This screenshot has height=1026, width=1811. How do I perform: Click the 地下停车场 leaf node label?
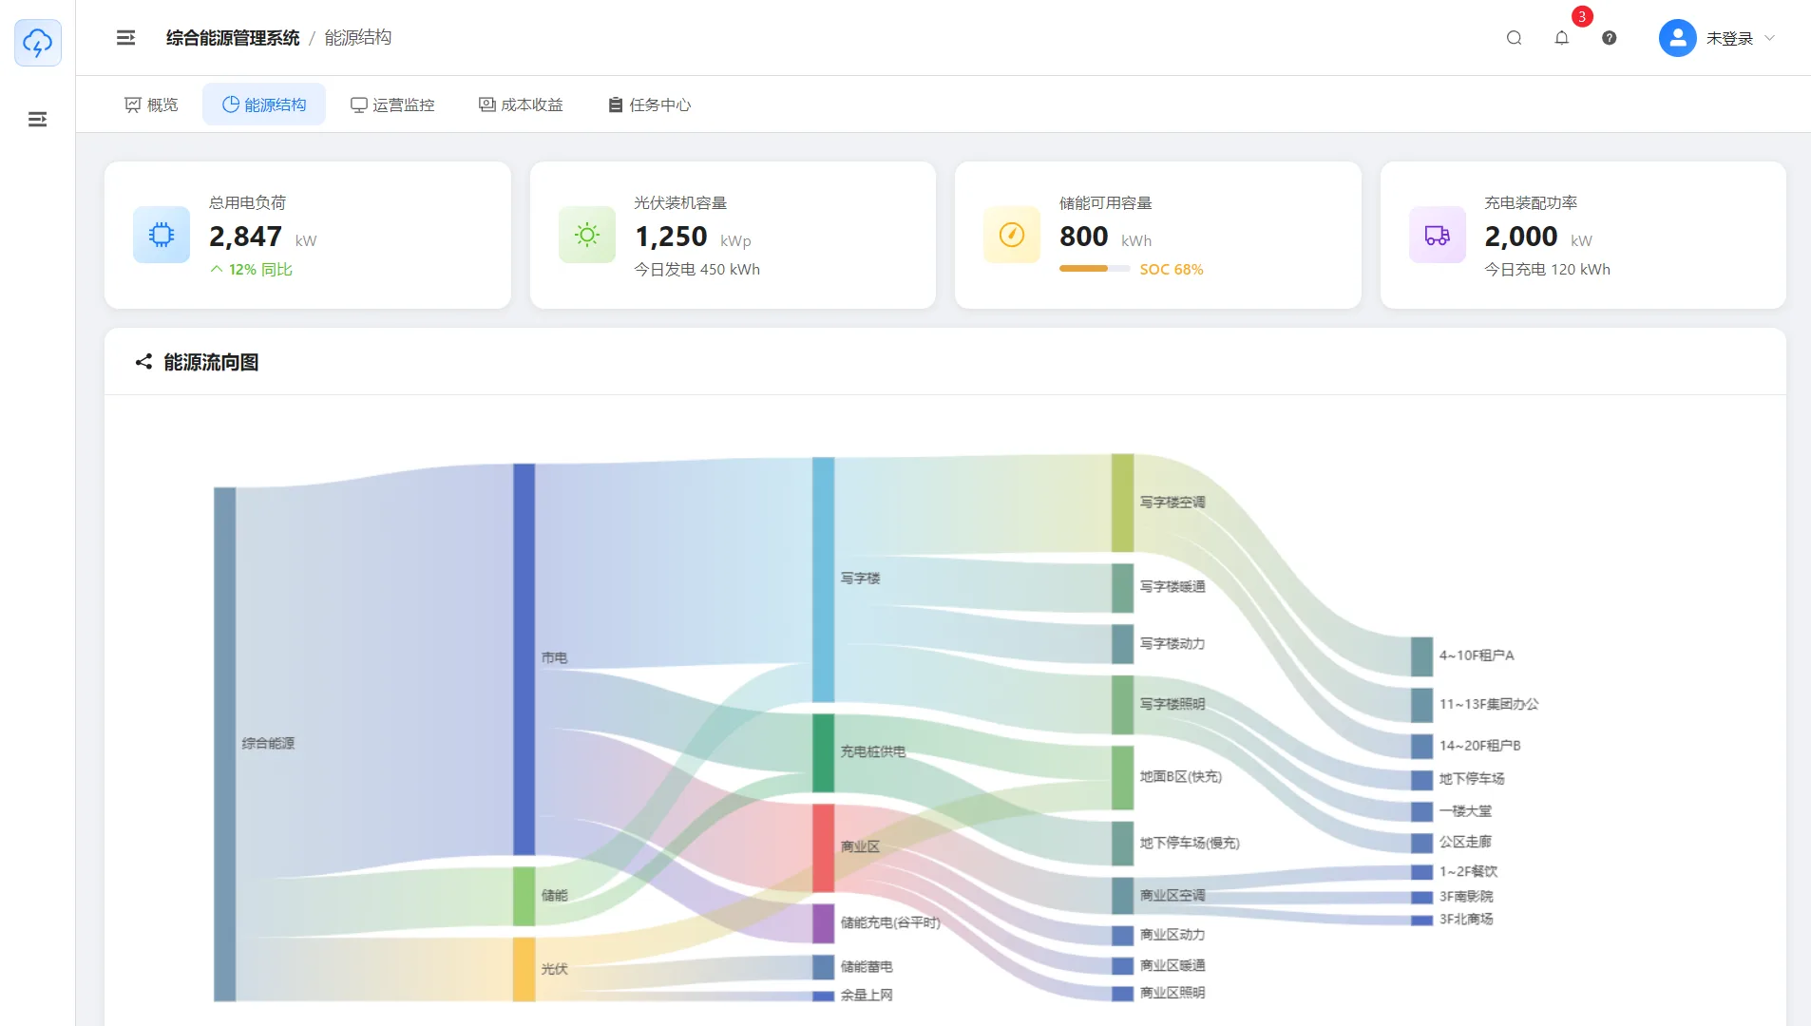click(x=1472, y=779)
